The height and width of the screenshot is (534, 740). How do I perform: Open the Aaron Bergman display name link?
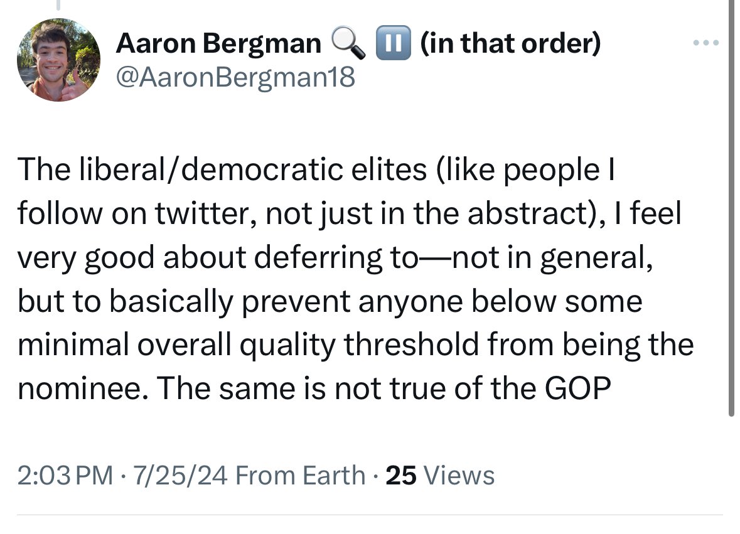pos(218,43)
